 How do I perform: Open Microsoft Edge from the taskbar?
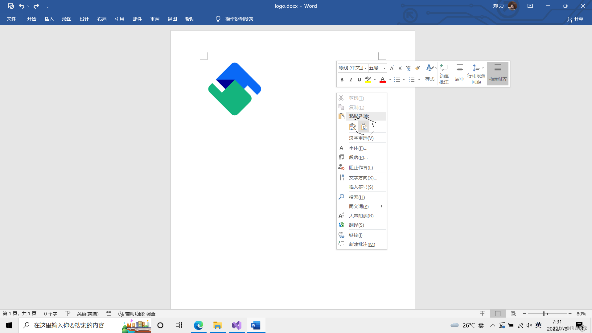198,325
